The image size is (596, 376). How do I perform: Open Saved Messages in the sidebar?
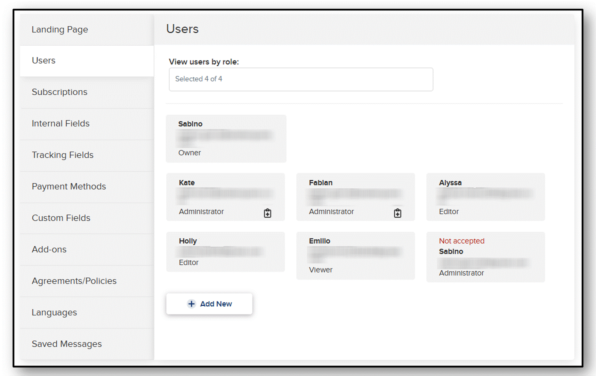pyautogui.click(x=87, y=344)
